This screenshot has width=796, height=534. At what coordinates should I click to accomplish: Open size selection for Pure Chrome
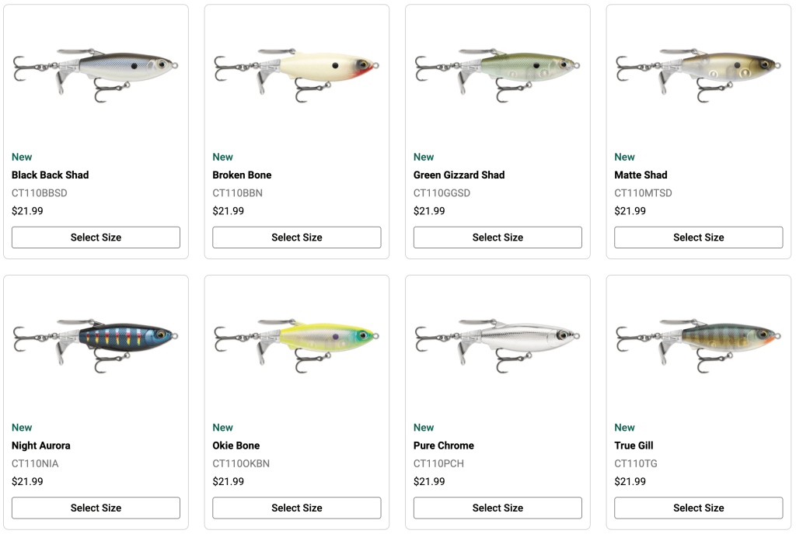coord(497,508)
